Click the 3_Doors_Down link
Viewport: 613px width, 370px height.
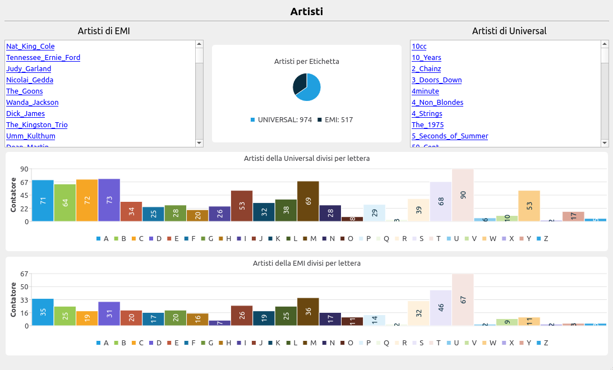tap(437, 80)
